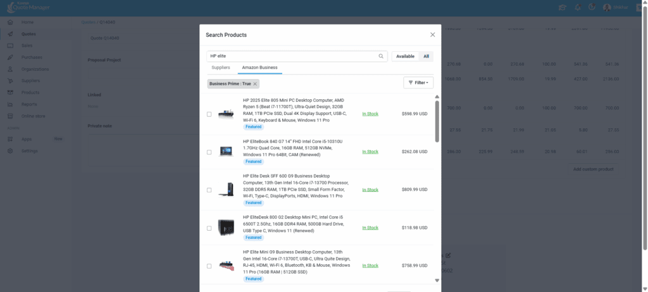Switch to the Suppliers tab

pos(221,67)
